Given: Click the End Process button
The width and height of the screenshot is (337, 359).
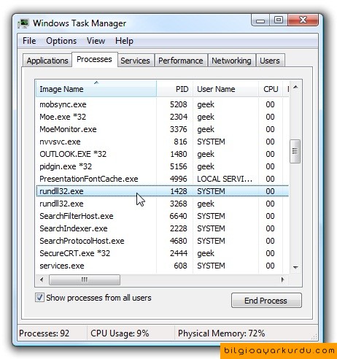Looking at the screenshot, I should tap(266, 301).
